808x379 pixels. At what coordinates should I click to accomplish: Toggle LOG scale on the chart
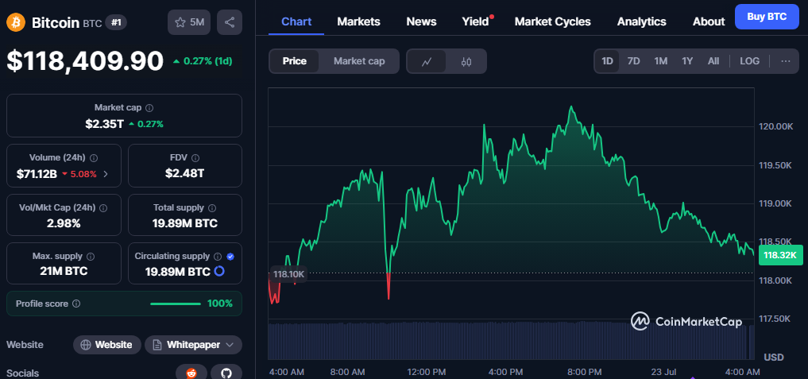click(x=749, y=61)
